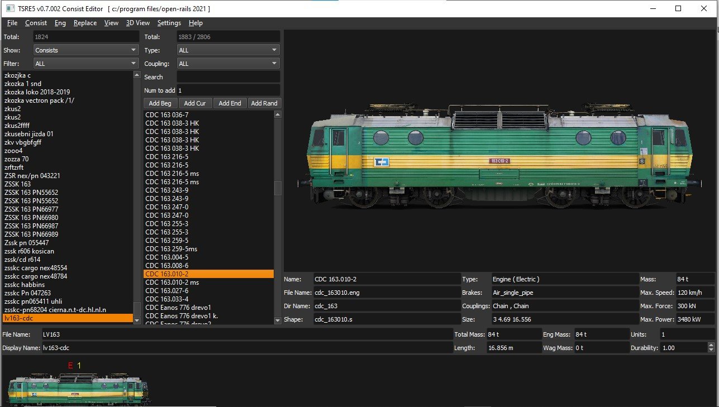Open the Consist menu
The height and width of the screenshot is (407, 719).
36,23
